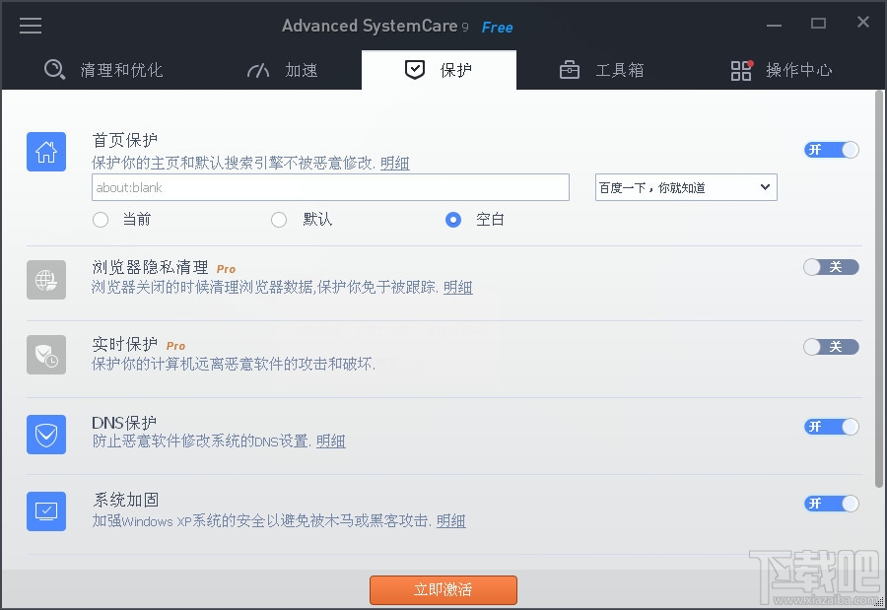Image resolution: width=887 pixels, height=610 pixels.
Task: Open the 首页保护 明细 details link
Action: point(394,164)
